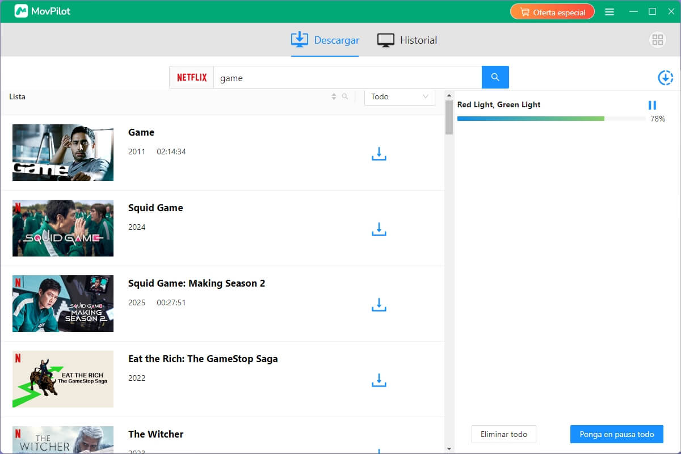Pause the Red Light, Green Light download

tap(652, 105)
